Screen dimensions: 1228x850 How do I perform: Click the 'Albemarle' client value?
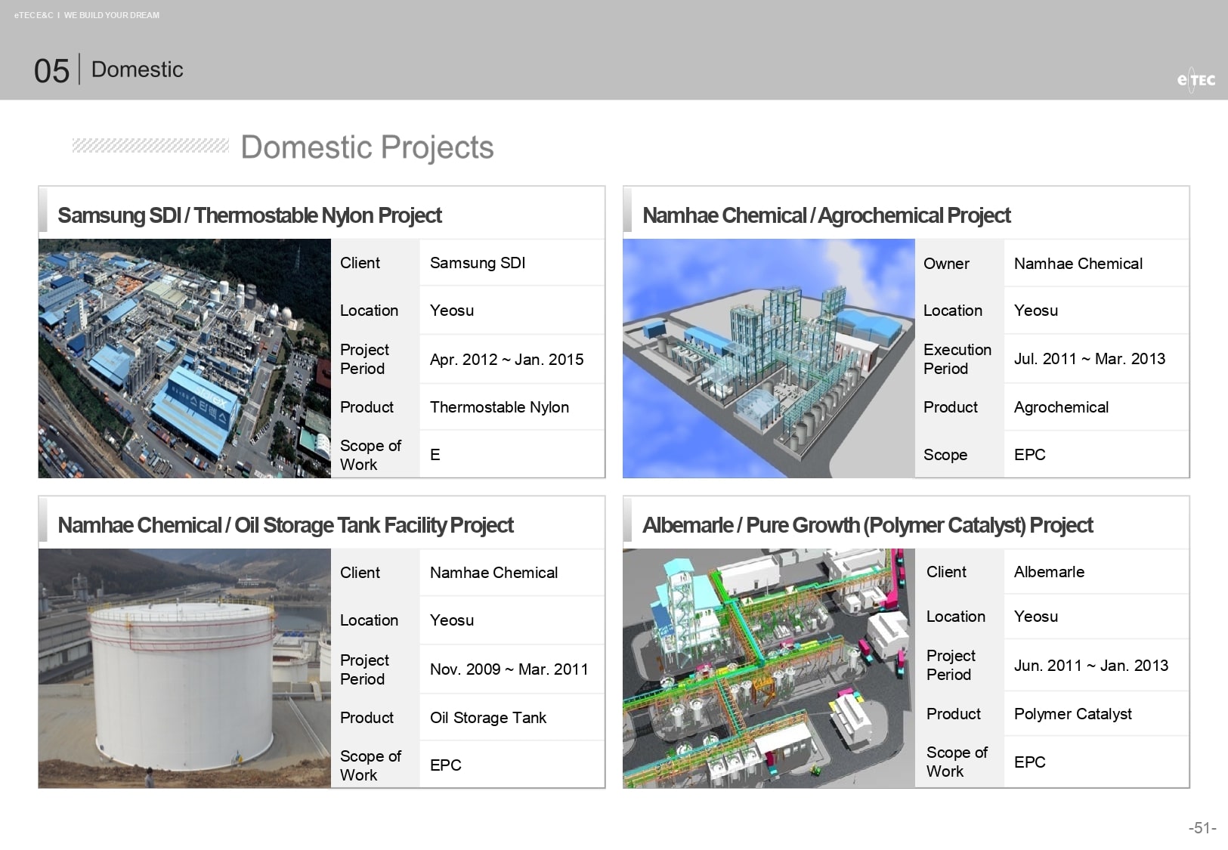(1049, 572)
